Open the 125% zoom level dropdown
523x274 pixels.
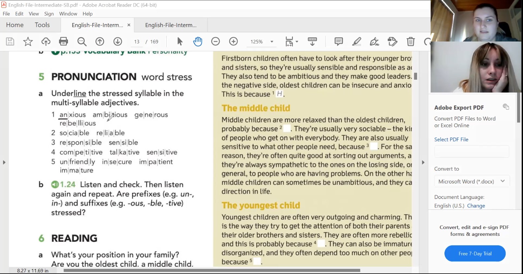[x=272, y=42]
